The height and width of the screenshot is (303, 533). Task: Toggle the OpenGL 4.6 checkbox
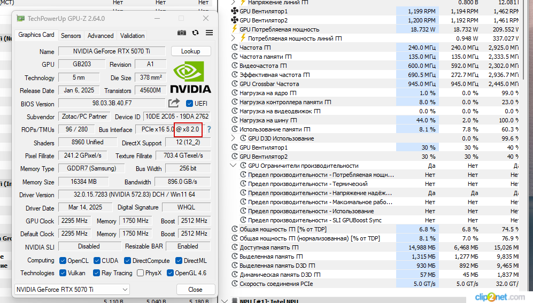pyautogui.click(x=171, y=273)
